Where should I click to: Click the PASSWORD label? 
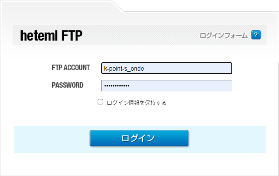point(67,85)
